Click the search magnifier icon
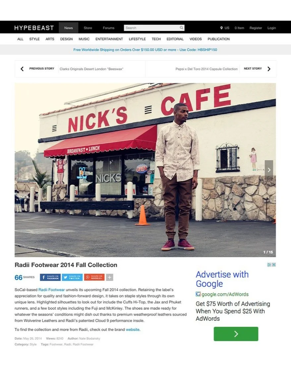 click(x=181, y=28)
